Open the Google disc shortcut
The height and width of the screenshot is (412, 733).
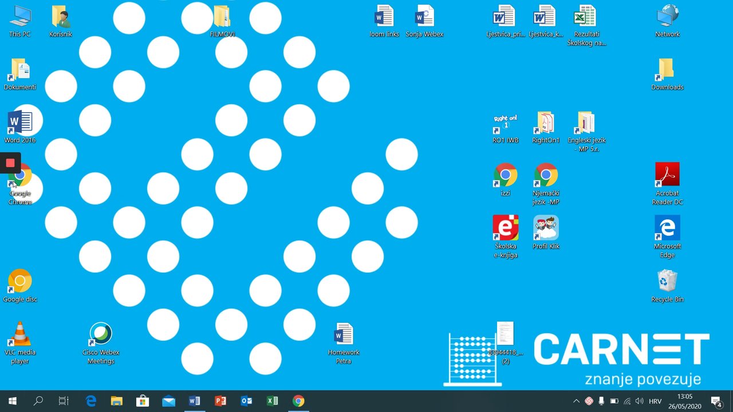coord(20,286)
